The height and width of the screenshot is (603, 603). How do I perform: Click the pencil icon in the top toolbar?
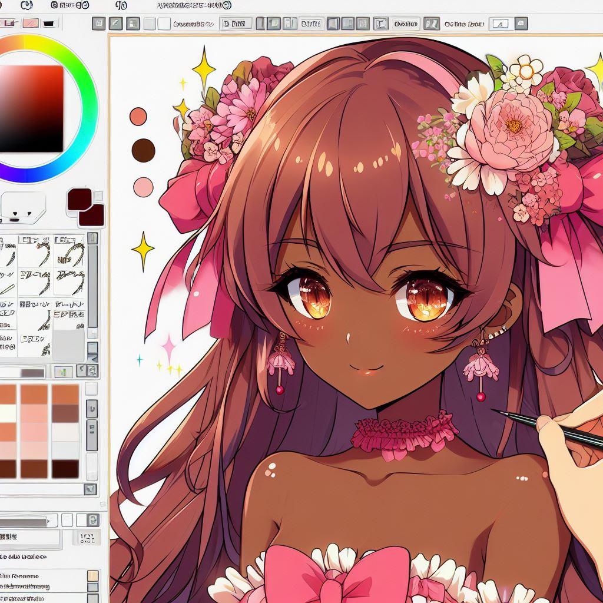pyautogui.click(x=115, y=24)
